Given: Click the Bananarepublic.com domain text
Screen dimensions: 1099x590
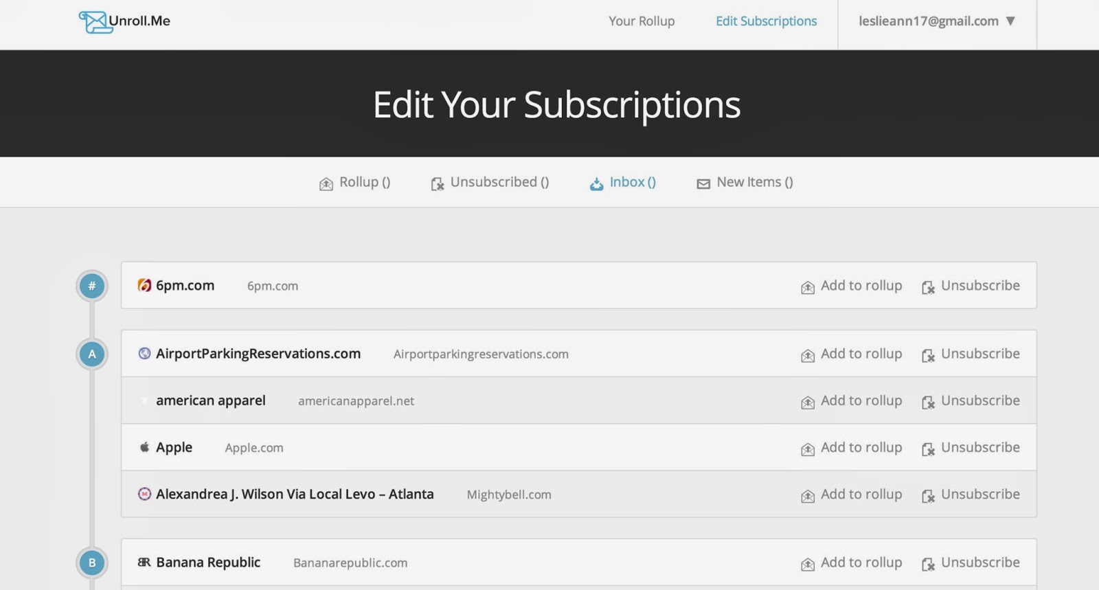Looking at the screenshot, I should [x=350, y=563].
